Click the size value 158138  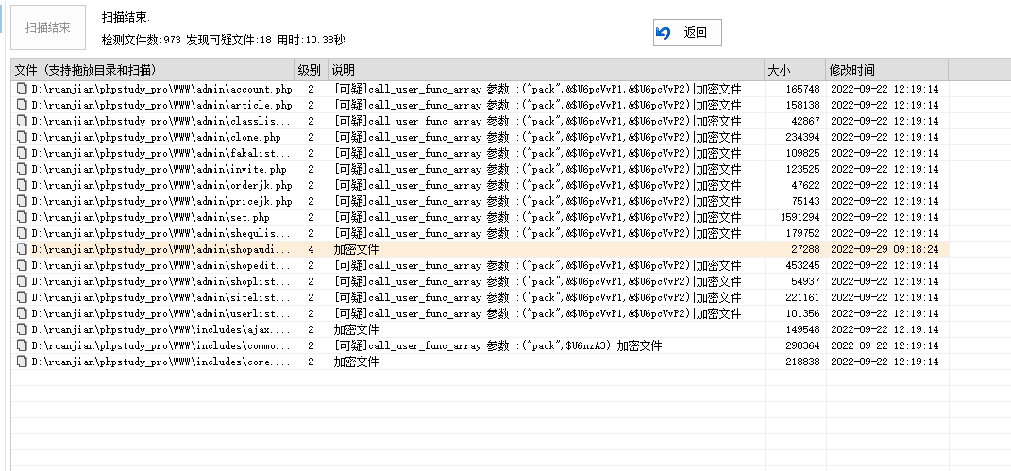tap(802, 105)
